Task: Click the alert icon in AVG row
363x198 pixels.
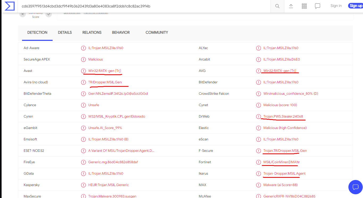Action: pos(258,71)
